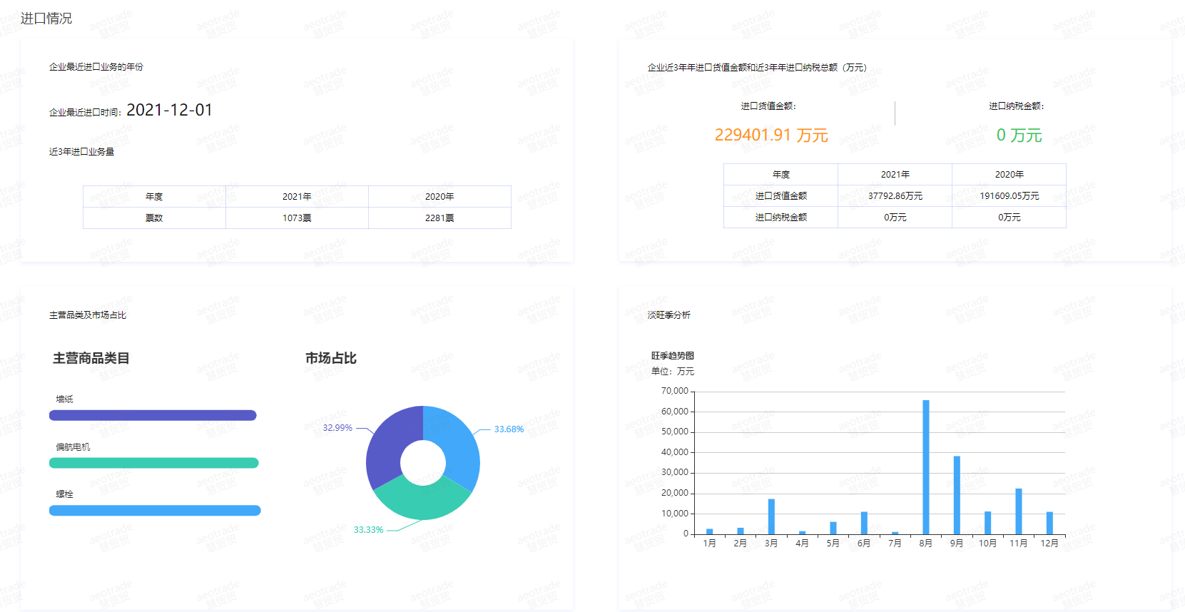Click the 偏航电机 category label
1185x612 pixels.
tap(73, 447)
